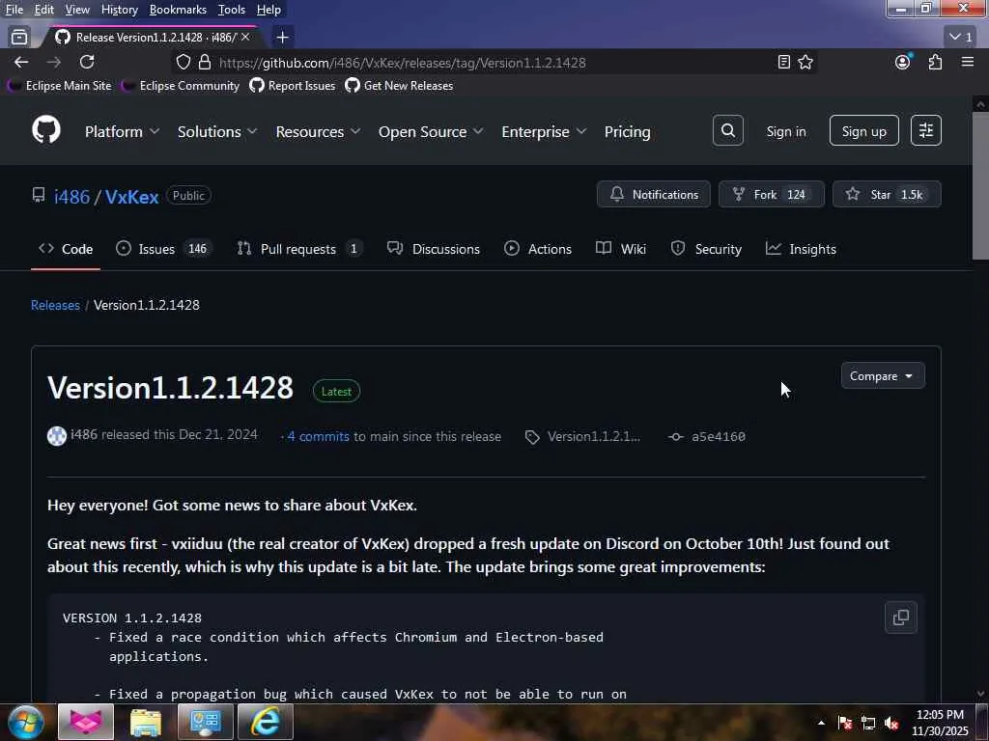
Task: Open the browser hamburger menu
Action: [968, 62]
